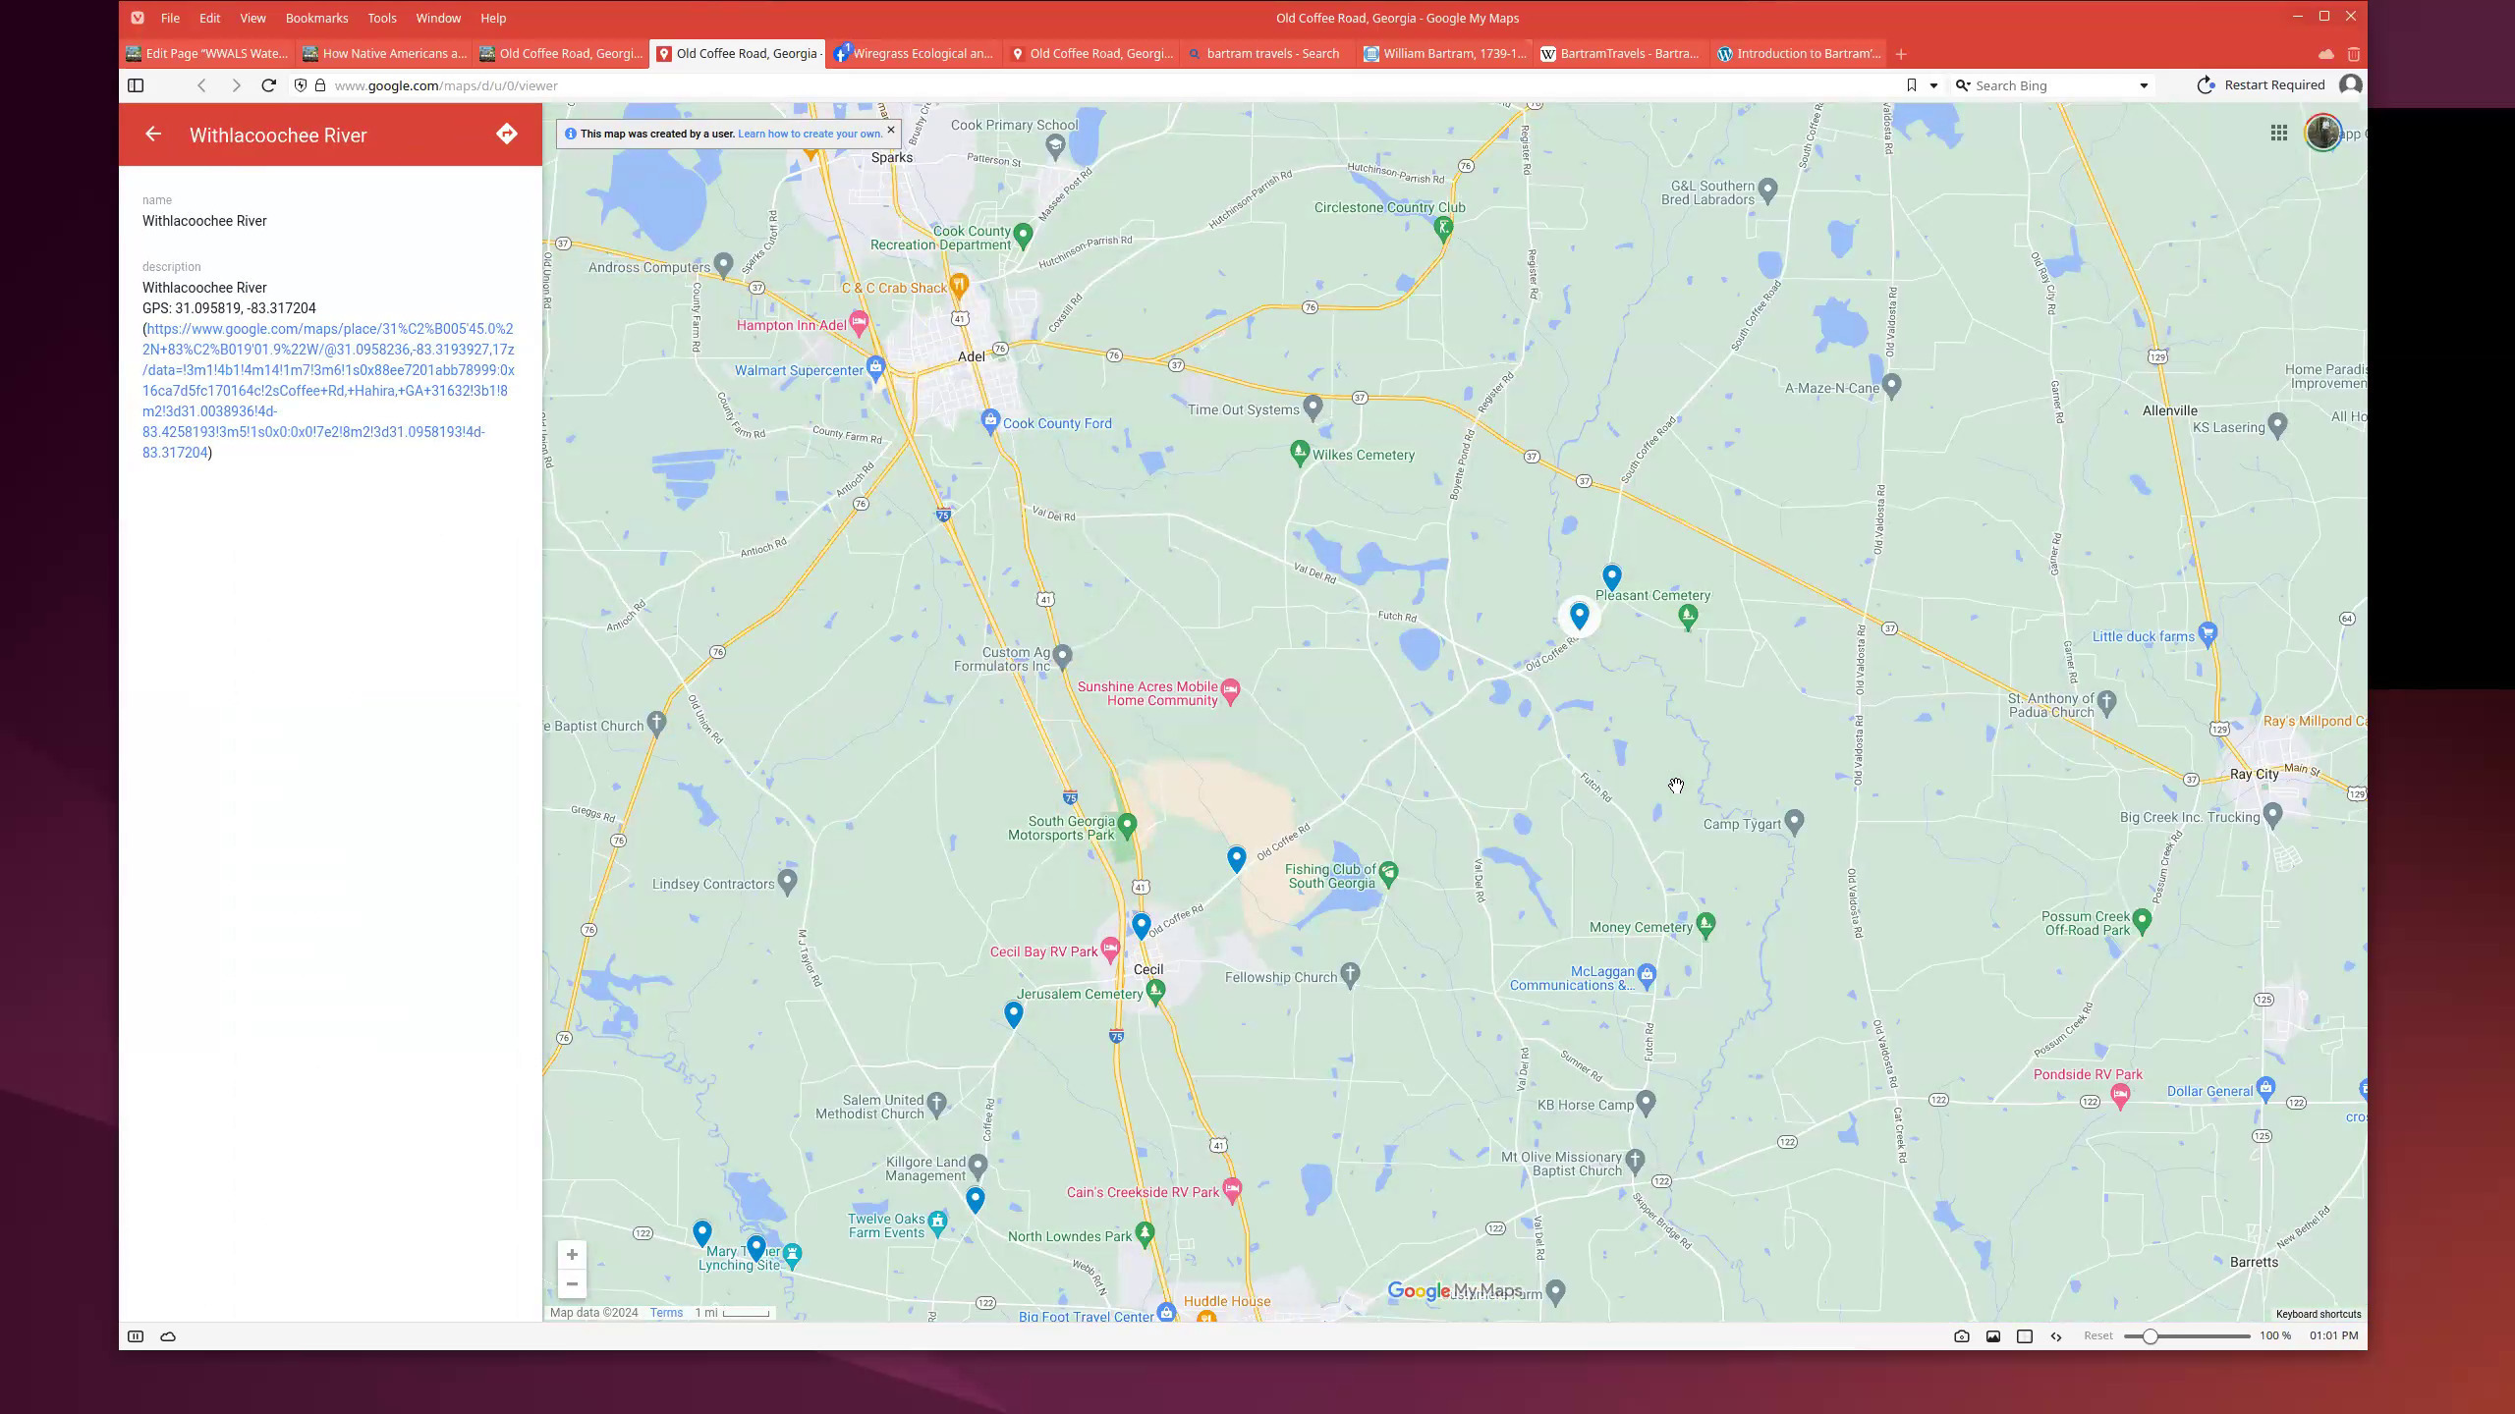Switch to the 'BartramTravels - Bartra...' tab
Screen dimensions: 2515x1414
(1622, 54)
